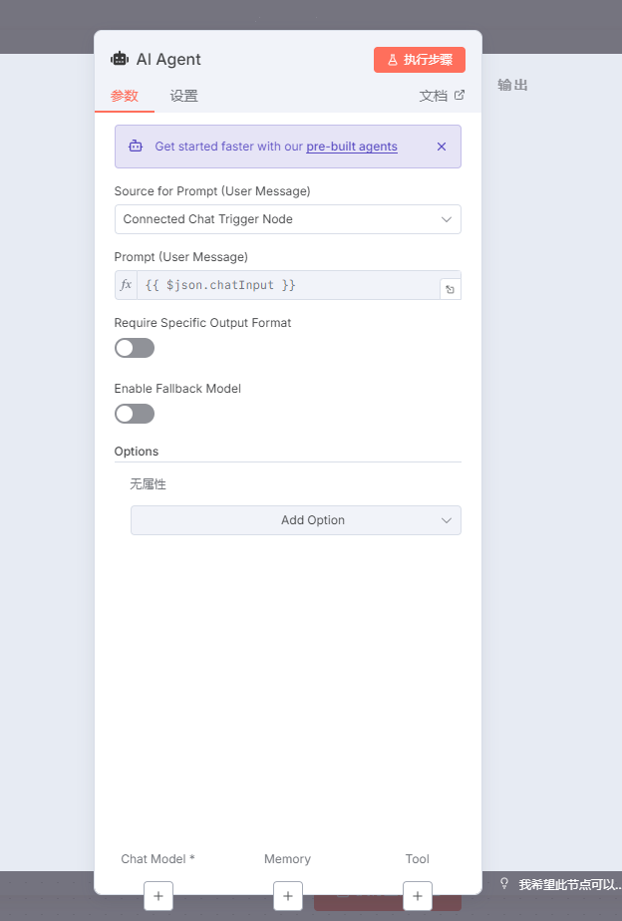The height and width of the screenshot is (921, 622).
Task: Click the AI Agent robot icon
Action: 120,59
